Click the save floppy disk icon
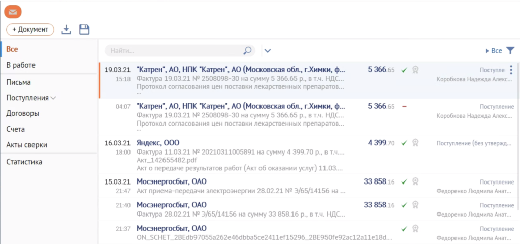Screen dimensions: 520x244 84,30
